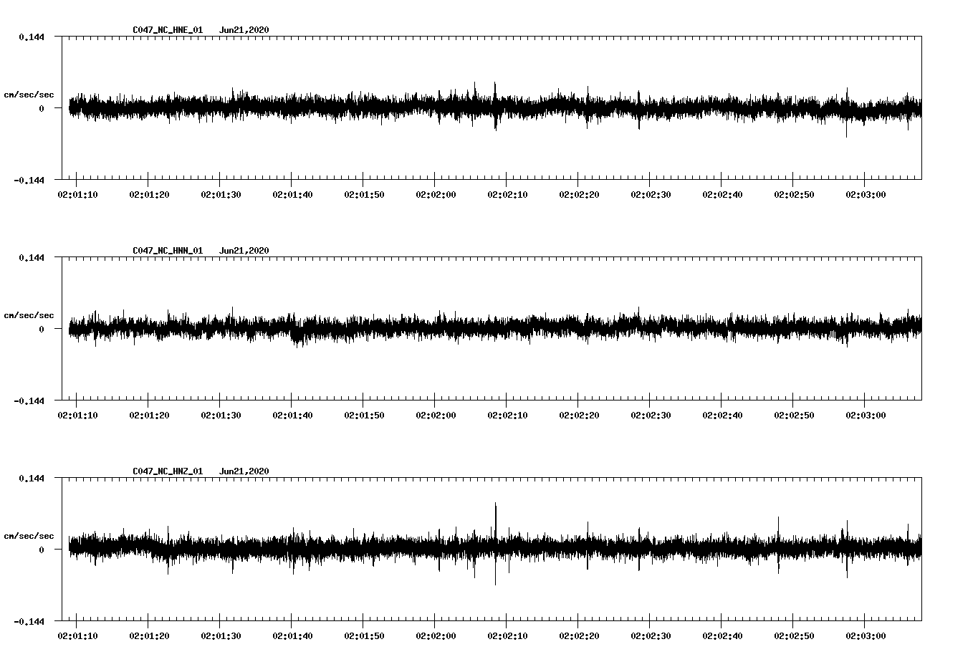Viewport: 973px width, 662px height.
Task: Click the 02:02:40 time label under HNN plot
Action: [722, 416]
